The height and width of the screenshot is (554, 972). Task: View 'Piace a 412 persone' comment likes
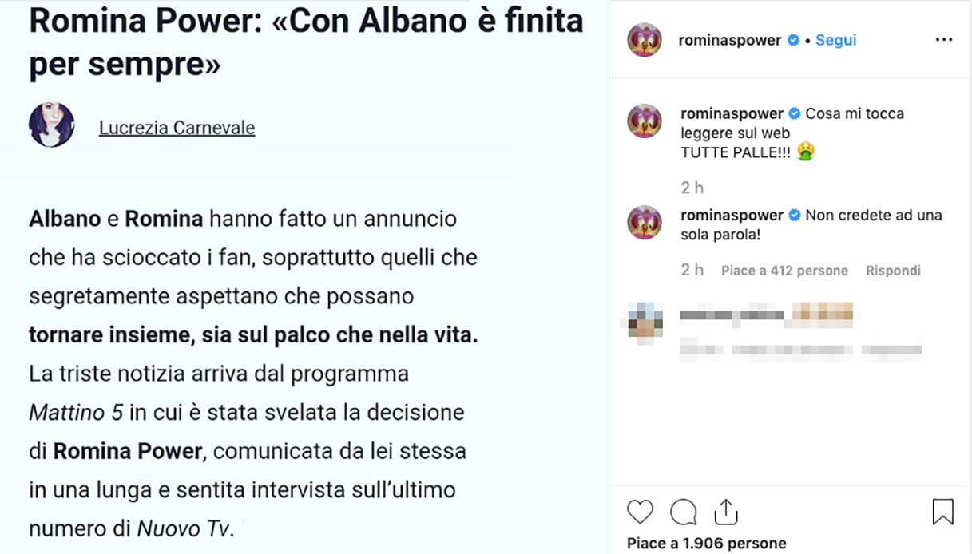tap(784, 271)
